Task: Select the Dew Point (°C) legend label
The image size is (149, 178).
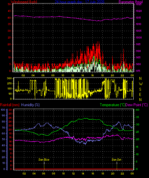Action: coord(137,105)
